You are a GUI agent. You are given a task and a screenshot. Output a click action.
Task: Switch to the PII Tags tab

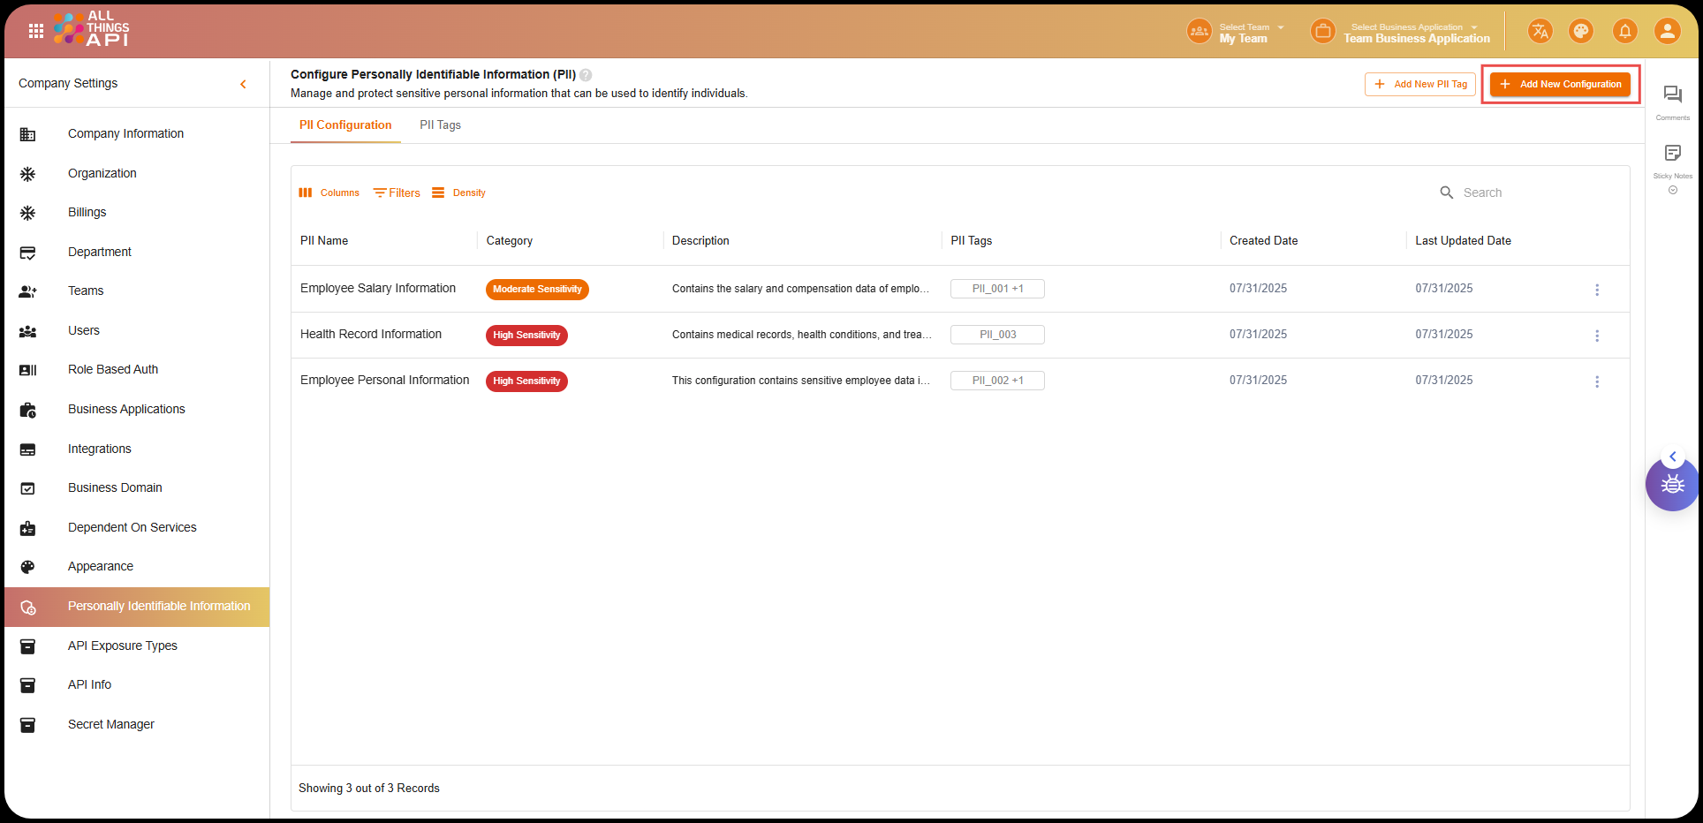click(440, 125)
